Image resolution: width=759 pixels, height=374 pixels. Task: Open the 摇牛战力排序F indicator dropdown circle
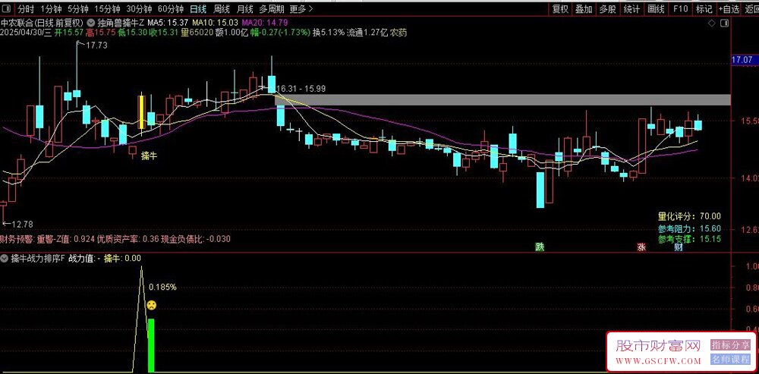click(5, 259)
